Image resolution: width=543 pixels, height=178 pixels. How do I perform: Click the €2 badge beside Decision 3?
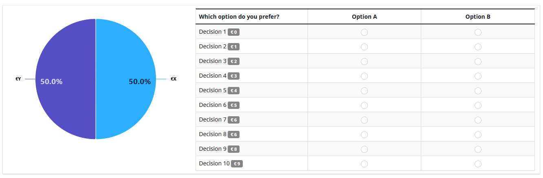[233, 61]
